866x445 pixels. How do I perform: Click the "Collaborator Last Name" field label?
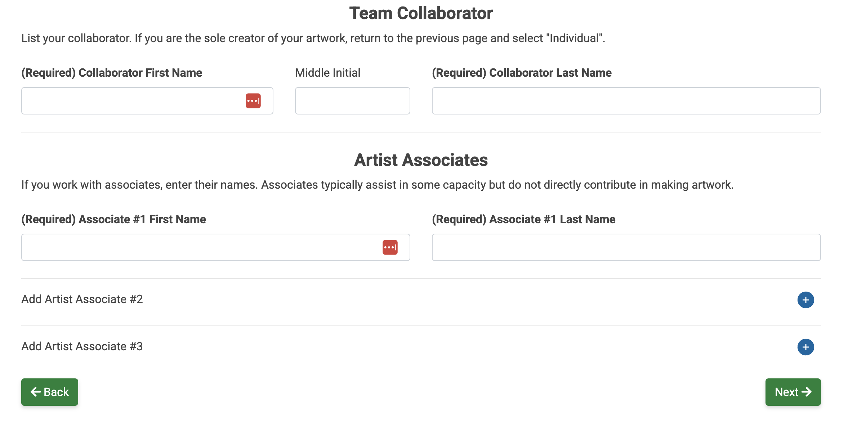[x=522, y=73]
